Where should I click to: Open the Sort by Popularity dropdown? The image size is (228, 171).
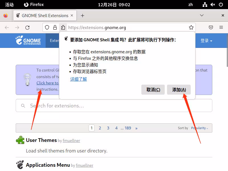pyautogui.click(x=199, y=128)
